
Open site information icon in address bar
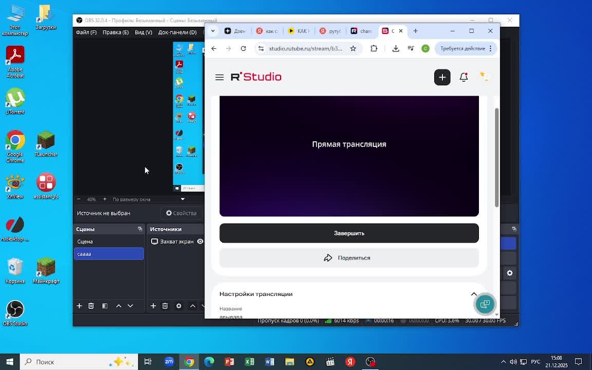pos(261,48)
